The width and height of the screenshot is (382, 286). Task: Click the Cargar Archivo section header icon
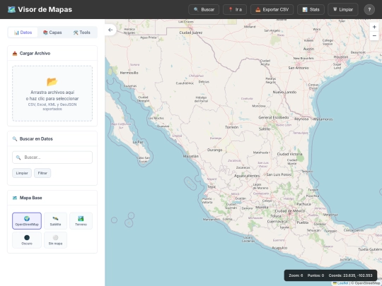[x=15, y=54]
